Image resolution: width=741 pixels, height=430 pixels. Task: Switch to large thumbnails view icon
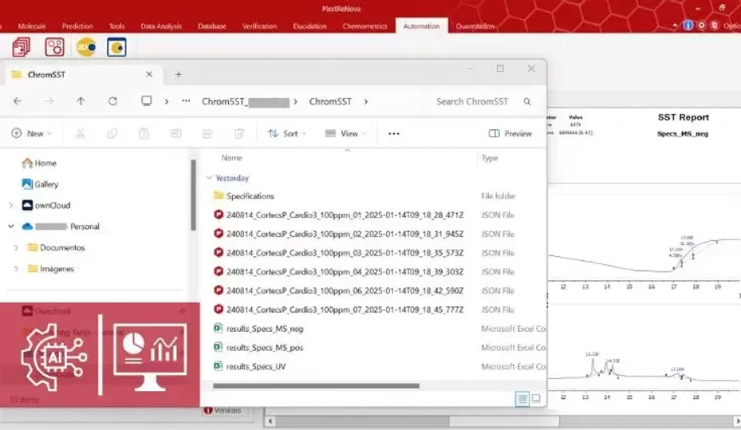click(x=536, y=398)
